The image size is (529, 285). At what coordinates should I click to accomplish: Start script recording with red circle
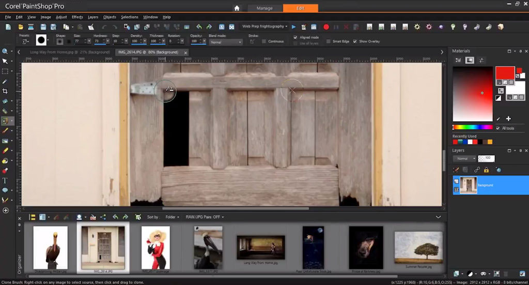coord(326,27)
